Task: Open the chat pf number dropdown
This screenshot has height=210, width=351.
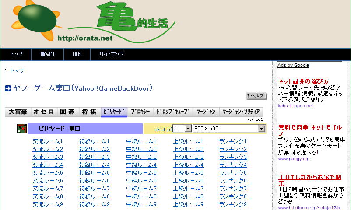Action: [188, 129]
